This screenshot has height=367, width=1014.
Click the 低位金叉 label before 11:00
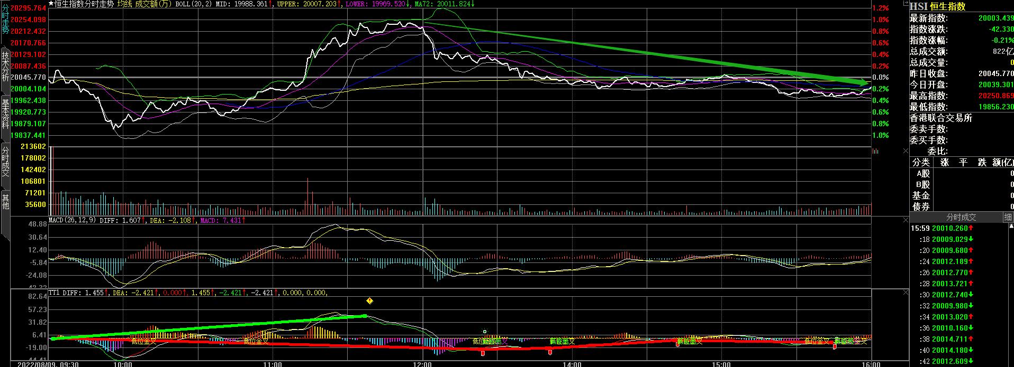pos(256,341)
